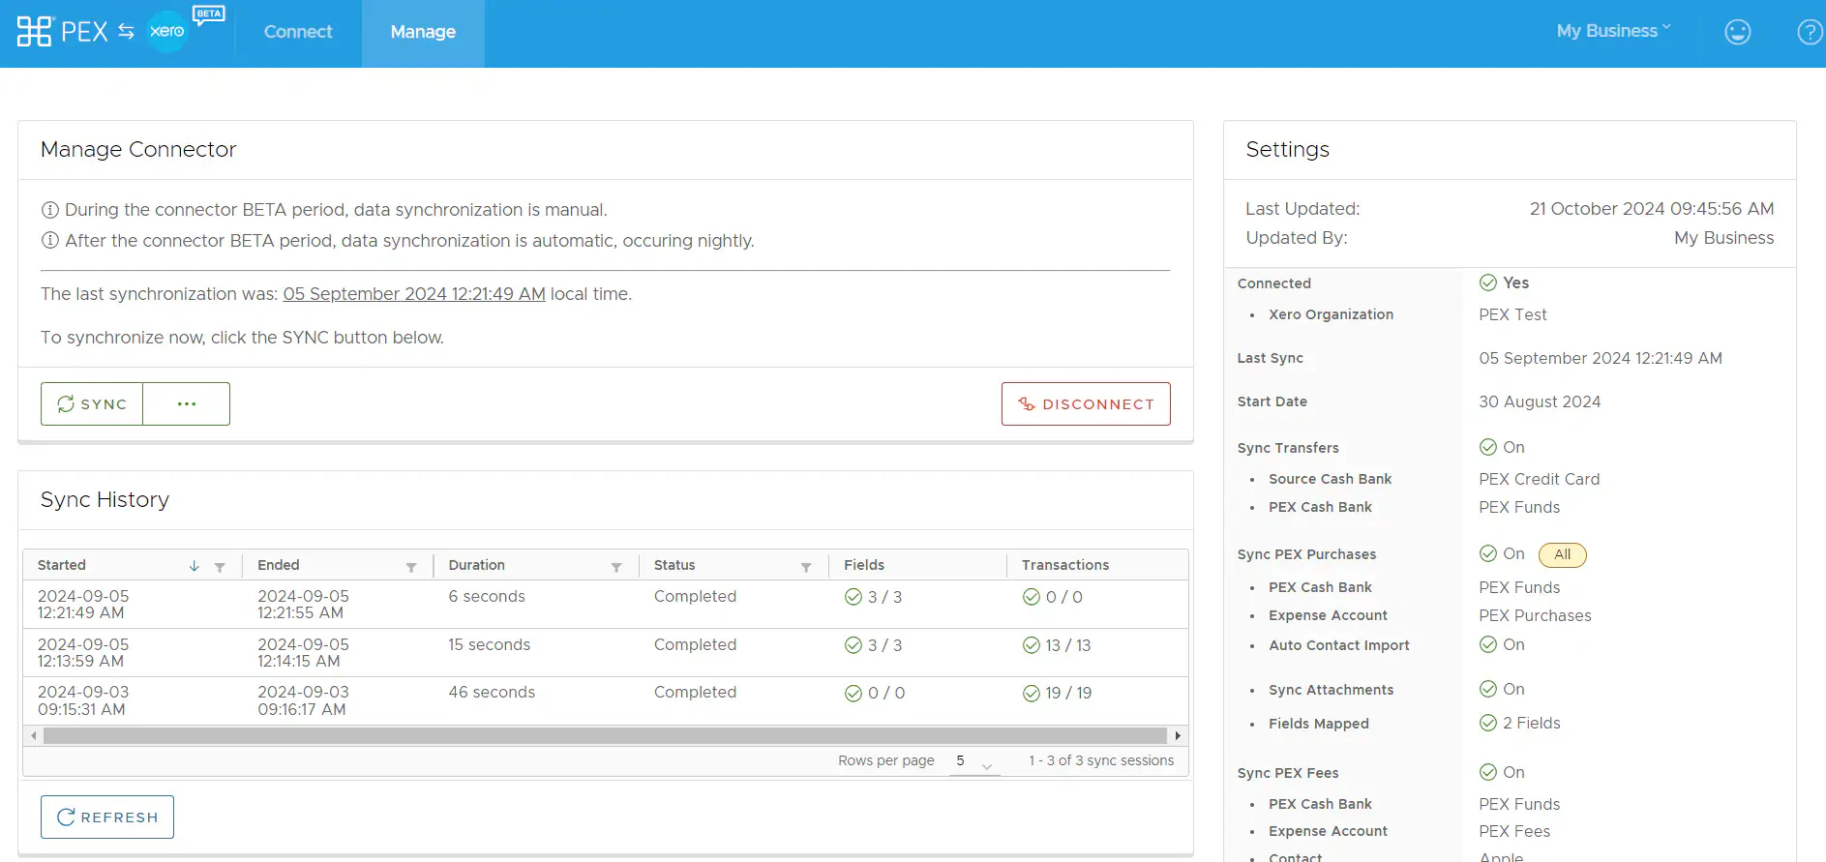Click the scrollbar left arrow in Sync History
Viewport: 1826px width, 862px height.
pyautogui.click(x=34, y=735)
